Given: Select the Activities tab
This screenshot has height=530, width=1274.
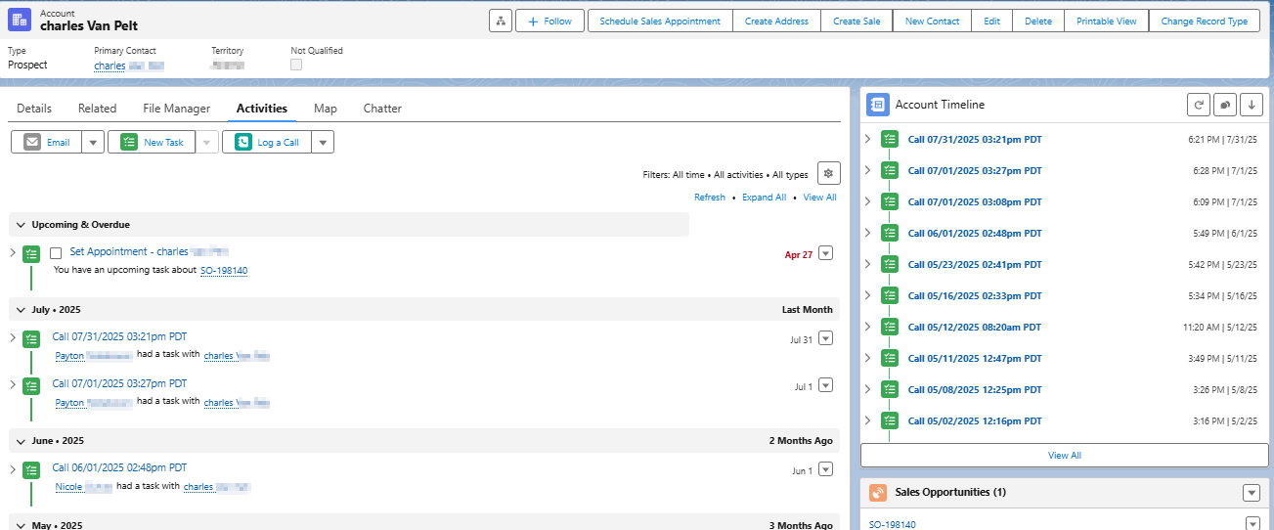Looking at the screenshot, I should tap(262, 109).
